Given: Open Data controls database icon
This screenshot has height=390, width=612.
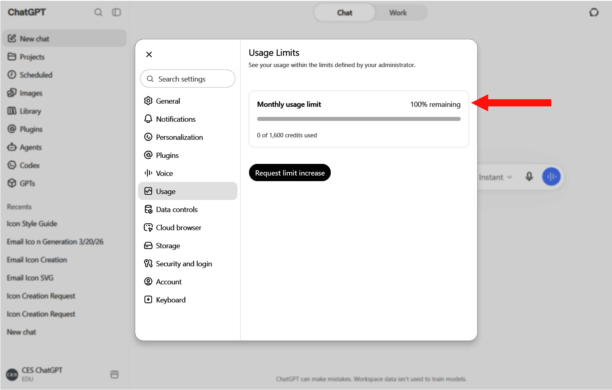Looking at the screenshot, I should pyautogui.click(x=148, y=209).
